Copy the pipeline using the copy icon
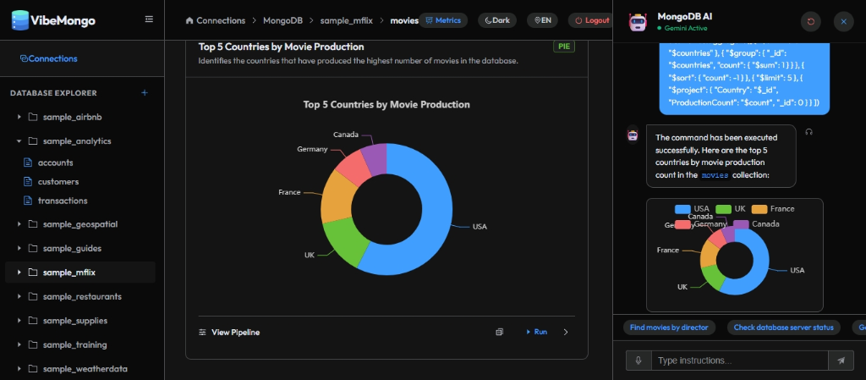This screenshot has width=866, height=380. point(499,332)
